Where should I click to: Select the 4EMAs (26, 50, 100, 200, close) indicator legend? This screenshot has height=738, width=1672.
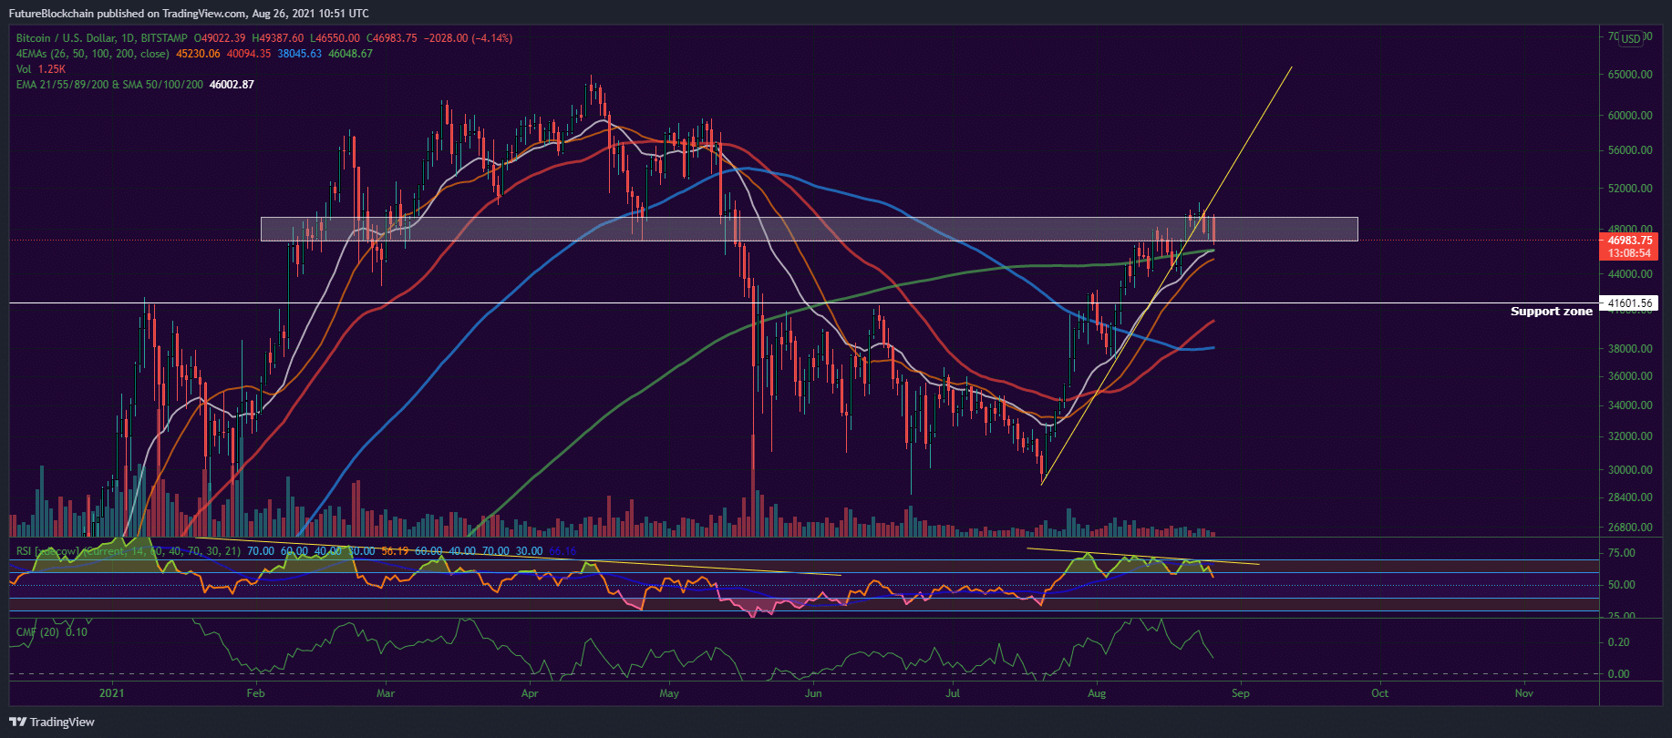tap(92, 54)
